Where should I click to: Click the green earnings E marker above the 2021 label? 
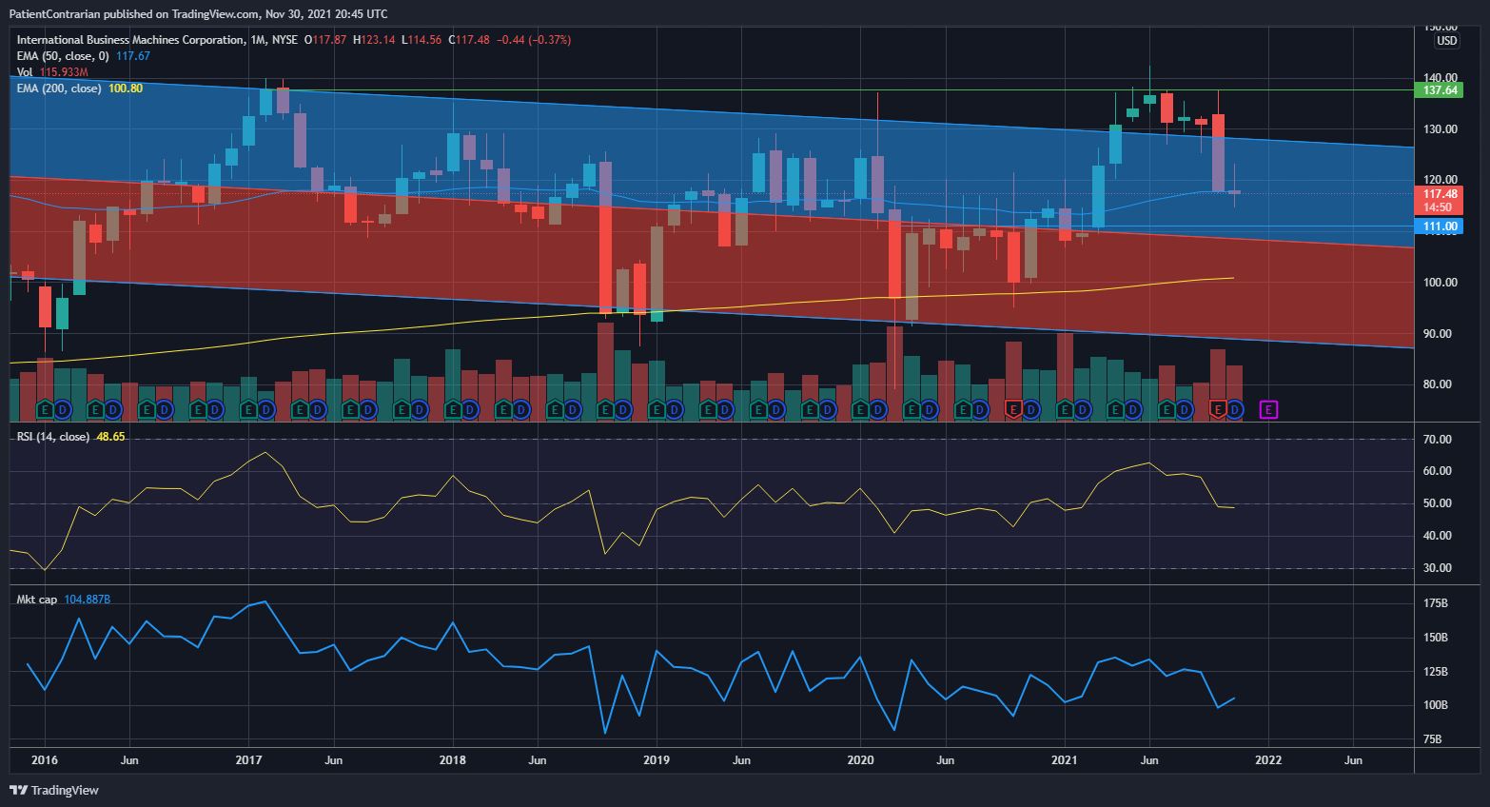click(1065, 410)
